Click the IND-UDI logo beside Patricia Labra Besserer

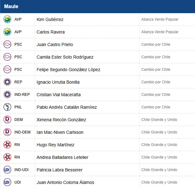coord(7,170)
